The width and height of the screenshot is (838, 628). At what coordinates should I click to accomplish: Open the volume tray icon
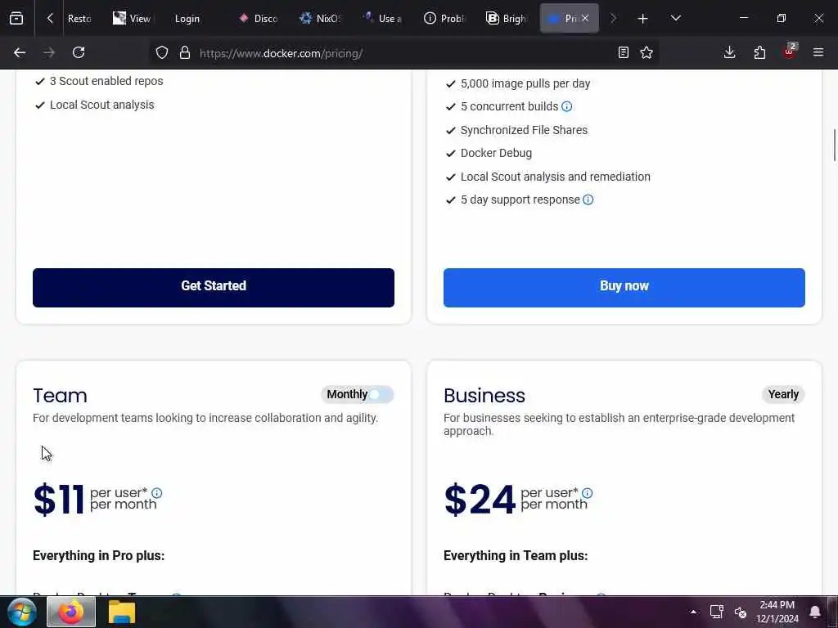[740, 612]
